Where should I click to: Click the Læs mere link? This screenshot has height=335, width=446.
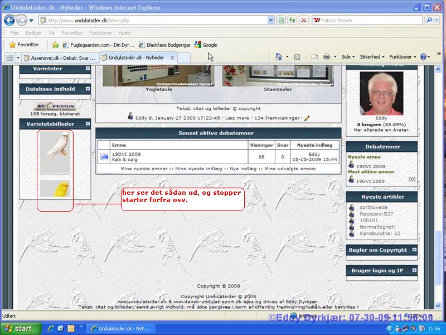click(237, 118)
